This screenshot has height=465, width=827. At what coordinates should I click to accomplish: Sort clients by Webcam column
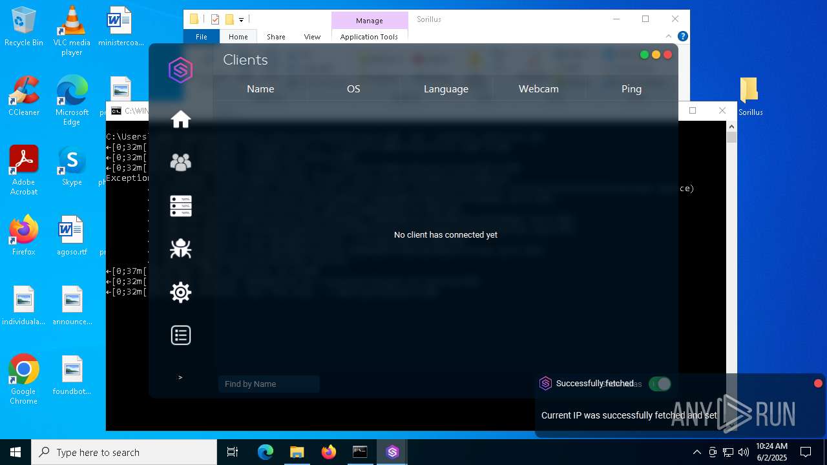539,89
